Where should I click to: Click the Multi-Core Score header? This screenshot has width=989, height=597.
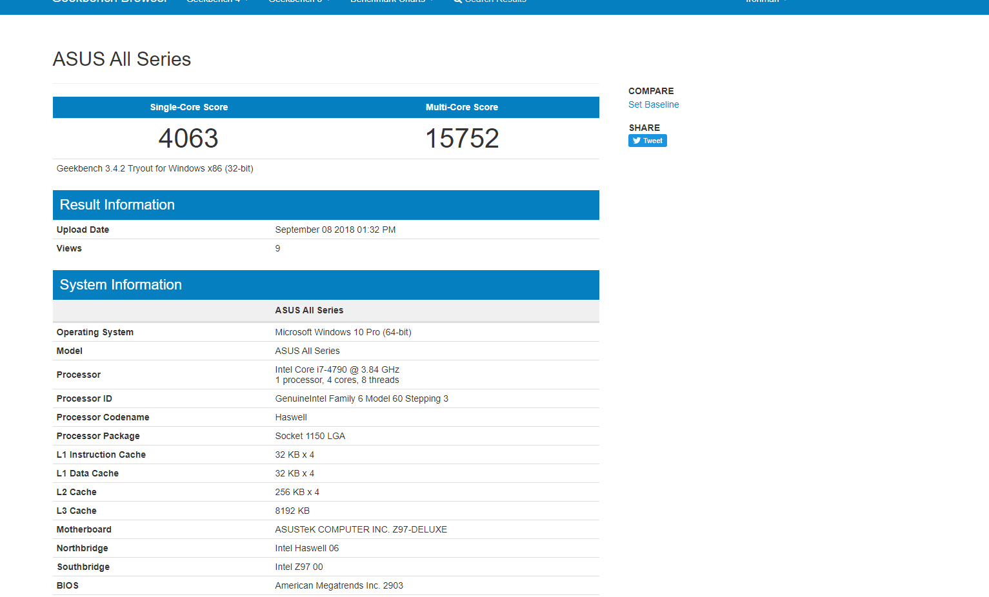click(x=462, y=107)
